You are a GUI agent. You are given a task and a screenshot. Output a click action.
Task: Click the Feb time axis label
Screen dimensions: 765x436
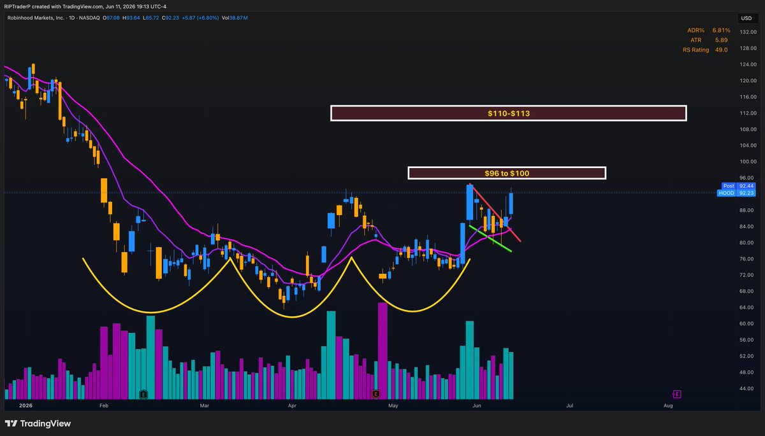[104, 405]
